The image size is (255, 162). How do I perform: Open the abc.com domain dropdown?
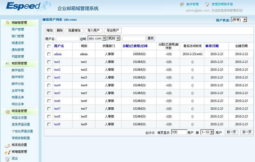click(97, 38)
